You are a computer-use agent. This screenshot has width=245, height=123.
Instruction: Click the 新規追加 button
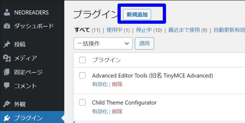coord(137,15)
